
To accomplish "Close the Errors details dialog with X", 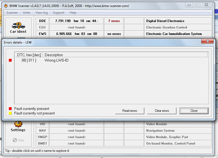I will (x=208, y=41).
